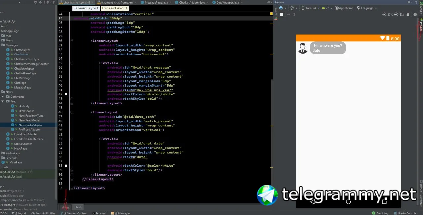Open the orientation dropdown in Preview
This screenshot has width=423, height=215.
pyautogui.click(x=293, y=8)
